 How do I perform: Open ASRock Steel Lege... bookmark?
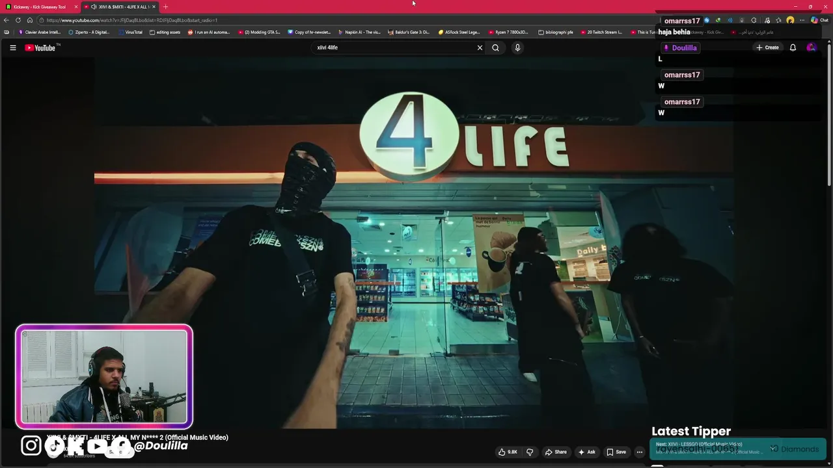(459, 32)
